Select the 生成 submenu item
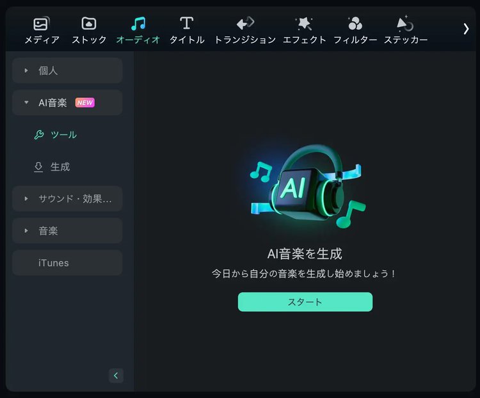This screenshot has height=398, width=480. click(60, 167)
